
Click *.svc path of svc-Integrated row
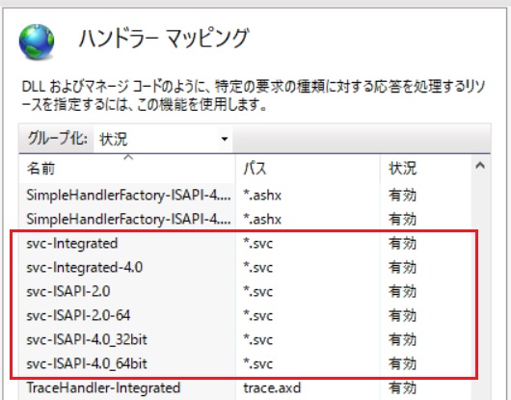coord(257,243)
